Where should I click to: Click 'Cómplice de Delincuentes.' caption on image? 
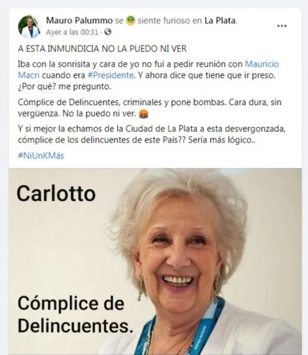[x=75, y=315]
